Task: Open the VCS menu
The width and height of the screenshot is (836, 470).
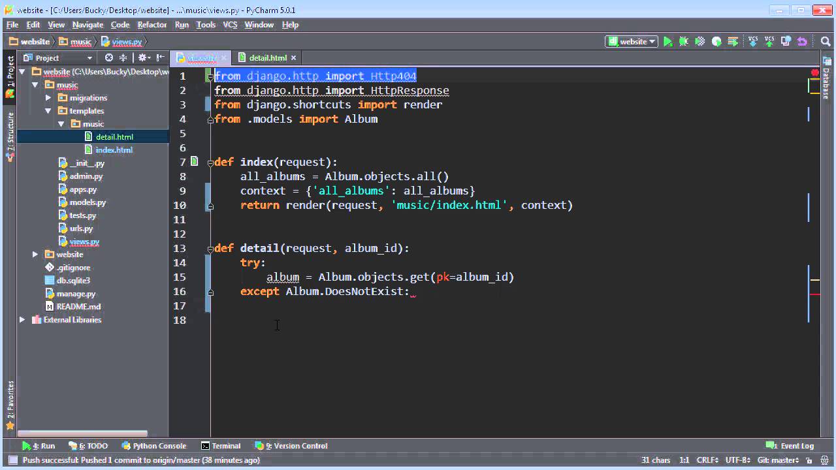Action: [x=230, y=25]
